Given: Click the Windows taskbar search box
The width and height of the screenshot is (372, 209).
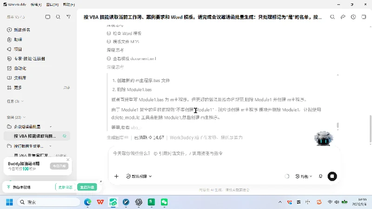Looking at the screenshot, I should point(49,202).
